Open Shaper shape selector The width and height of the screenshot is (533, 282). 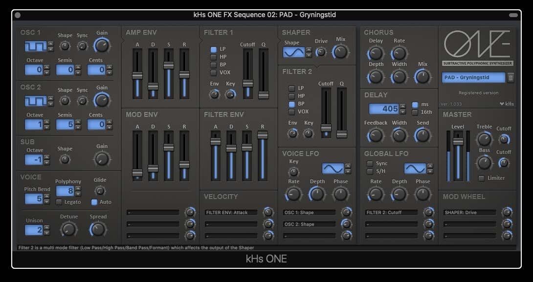(294, 52)
